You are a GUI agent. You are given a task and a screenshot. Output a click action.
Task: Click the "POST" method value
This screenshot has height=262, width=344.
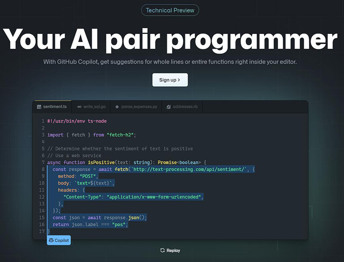[x=88, y=176]
